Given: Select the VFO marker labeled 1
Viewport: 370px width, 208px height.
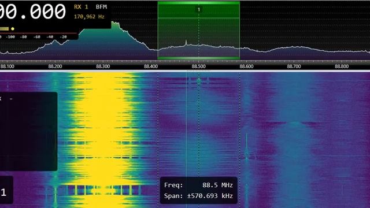Looking at the screenshot, I should pos(199,9).
